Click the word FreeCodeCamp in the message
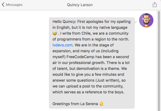Viewport: 161px width, 111px height. pyautogui.click(x=80, y=57)
